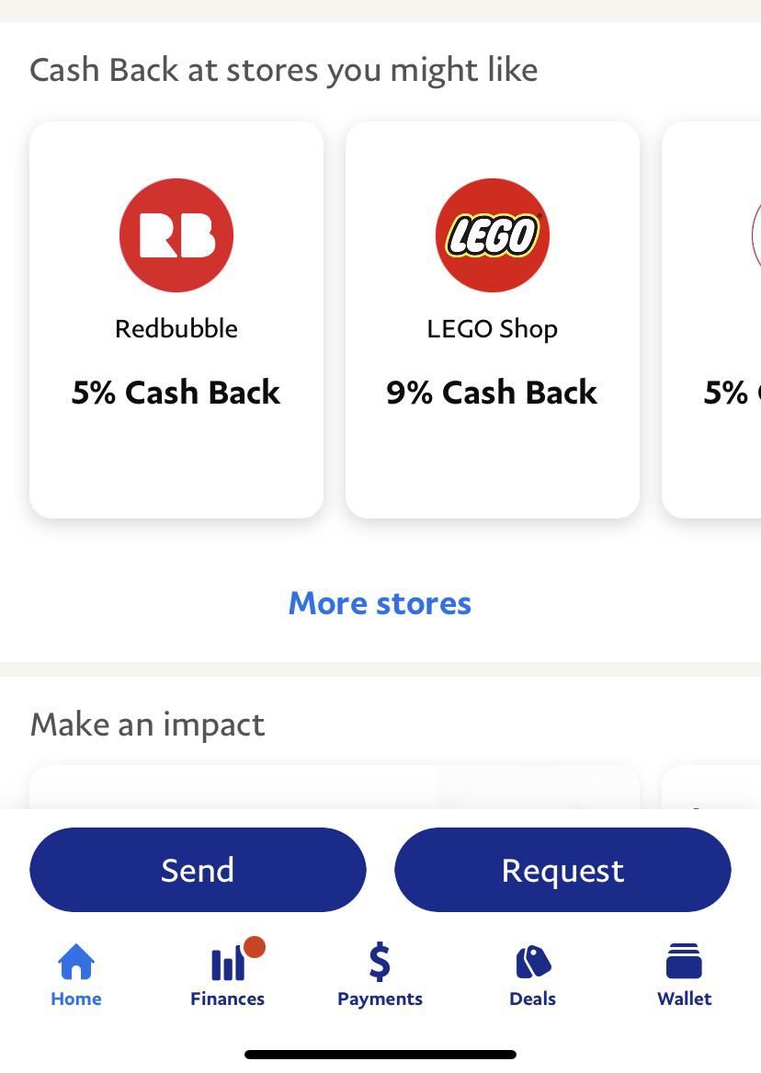Tap the Finances notification red dot

click(x=253, y=946)
